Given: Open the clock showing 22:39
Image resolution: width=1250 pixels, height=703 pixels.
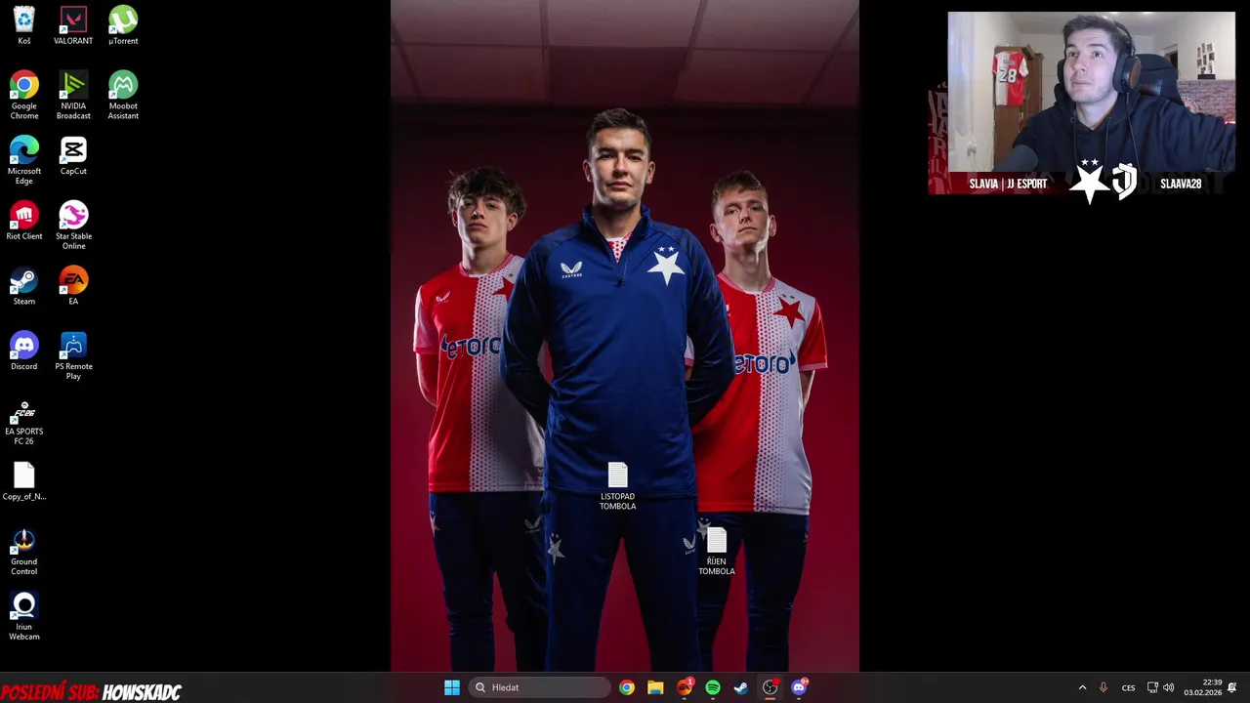Looking at the screenshot, I should pos(1203,687).
